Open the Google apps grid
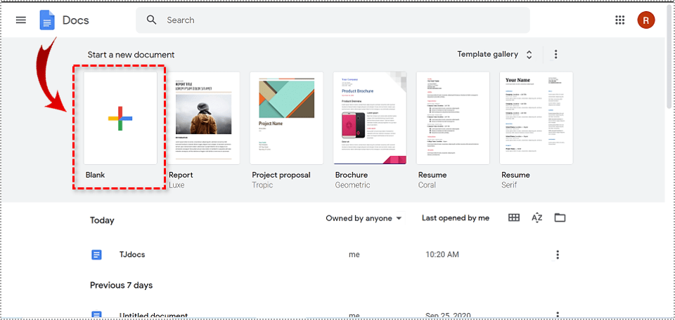The width and height of the screenshot is (675, 320). point(619,20)
